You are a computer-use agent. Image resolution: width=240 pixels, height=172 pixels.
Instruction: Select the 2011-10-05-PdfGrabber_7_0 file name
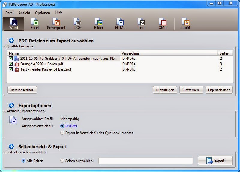click(x=69, y=59)
